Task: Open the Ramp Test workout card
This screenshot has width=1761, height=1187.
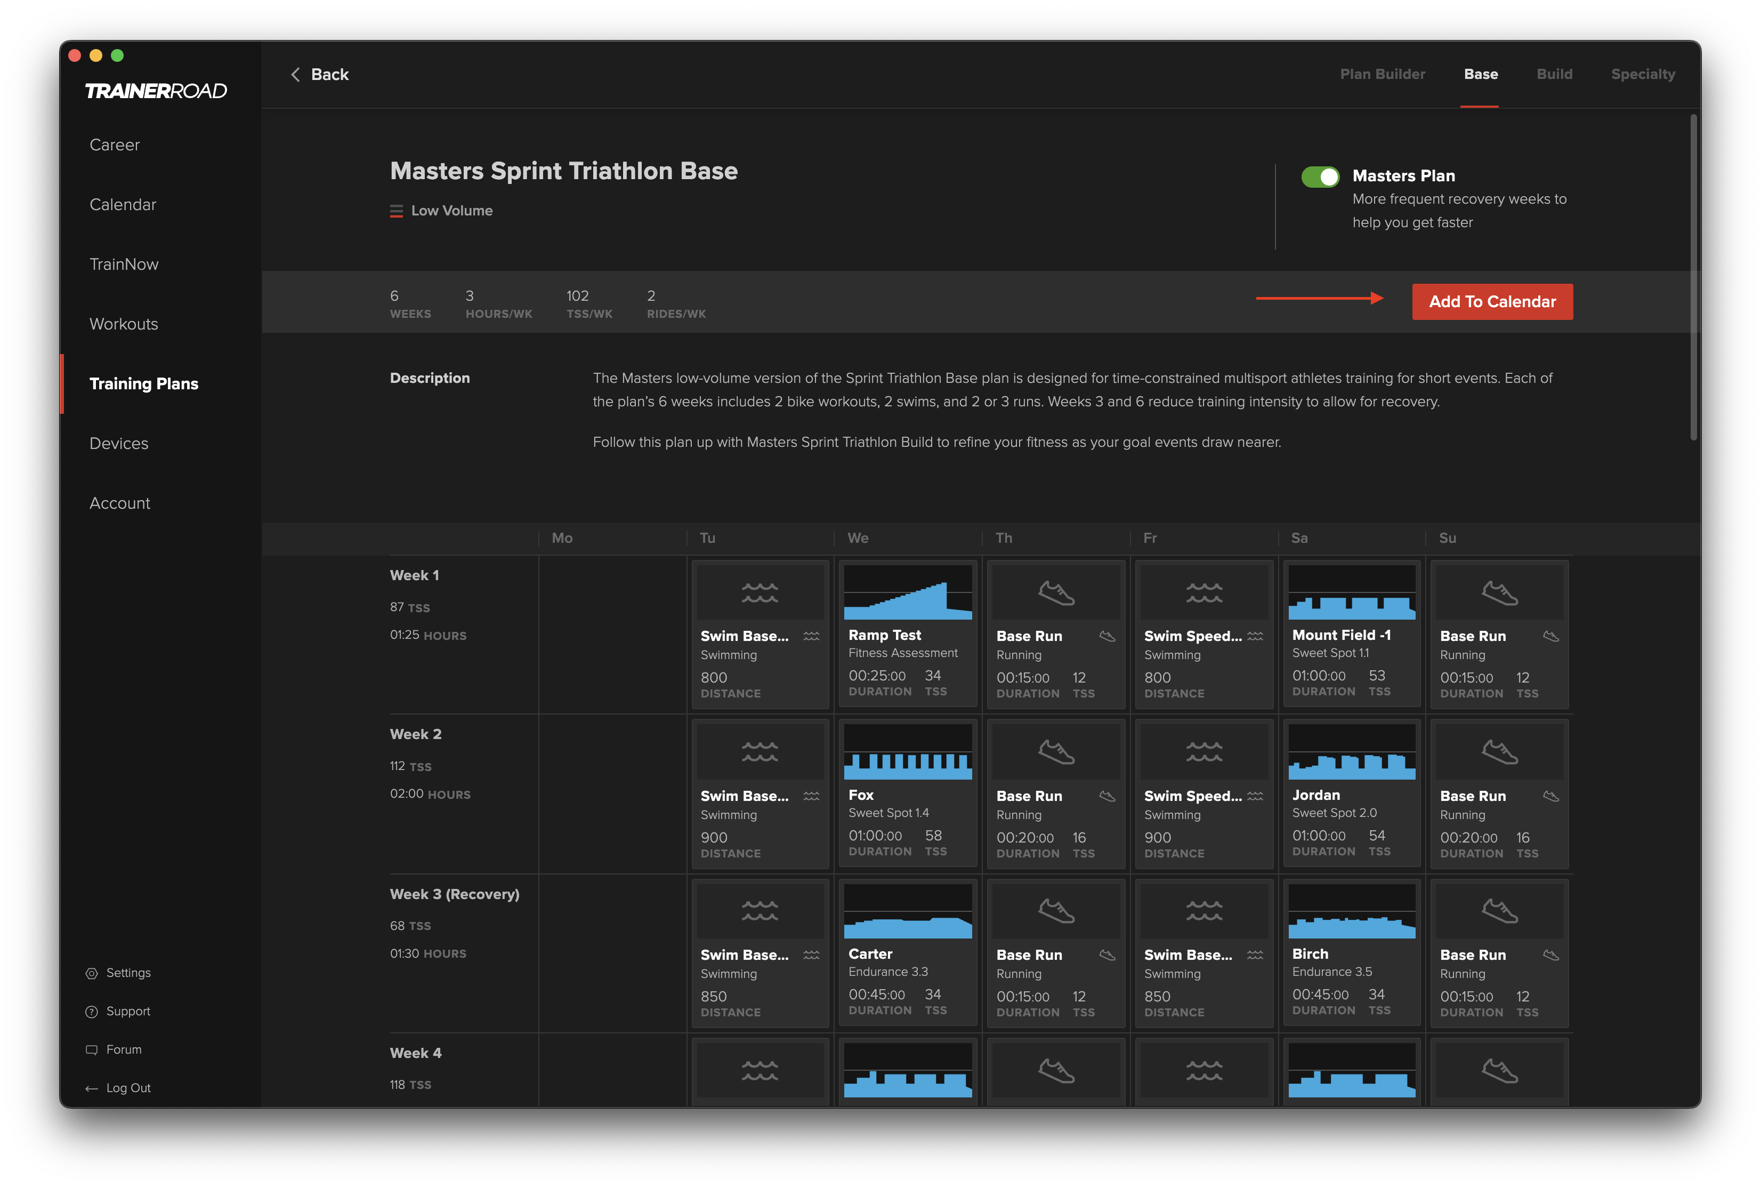Action: tap(907, 635)
